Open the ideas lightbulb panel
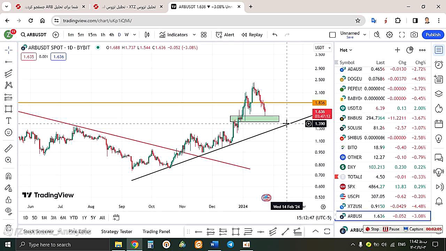Image resolution: width=446 pixels, height=251 pixels. click(439, 138)
